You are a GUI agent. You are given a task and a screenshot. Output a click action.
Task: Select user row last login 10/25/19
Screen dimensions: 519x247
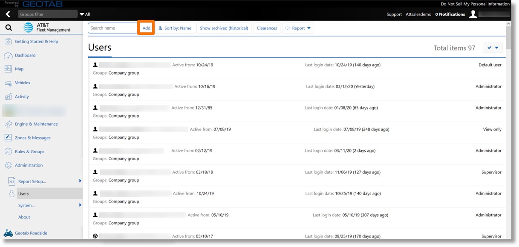click(x=297, y=197)
